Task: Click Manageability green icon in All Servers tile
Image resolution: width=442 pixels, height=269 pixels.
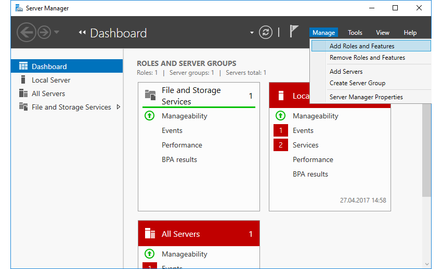Action: 149,254
